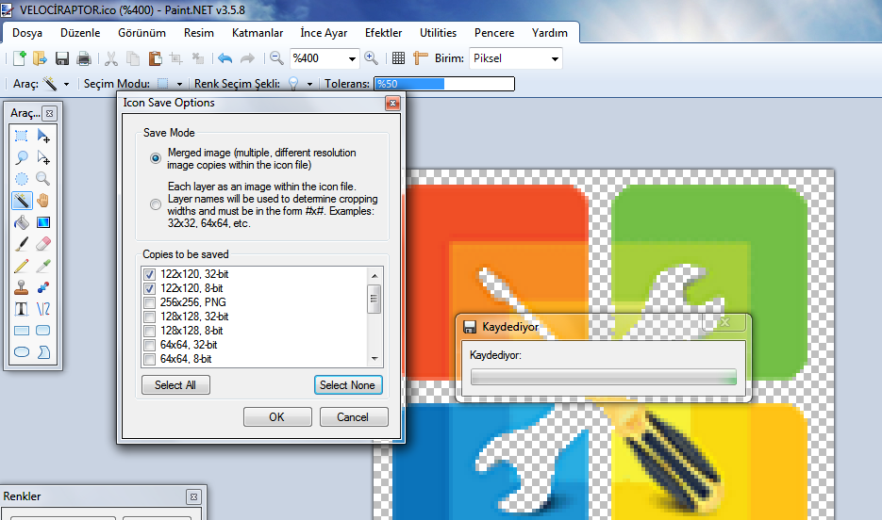Image resolution: width=882 pixels, height=520 pixels.
Task: Click OK in Icon Save Options
Action: point(277,417)
